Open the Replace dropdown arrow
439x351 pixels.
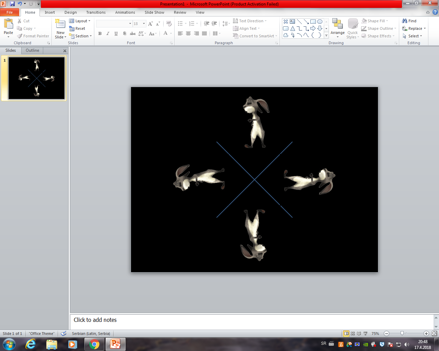425,28
